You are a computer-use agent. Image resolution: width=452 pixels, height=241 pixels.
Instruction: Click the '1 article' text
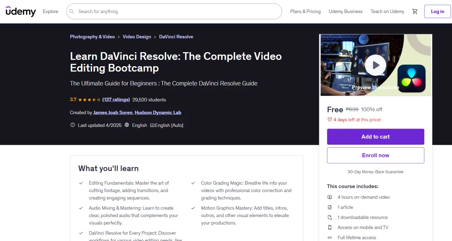coord(345,208)
